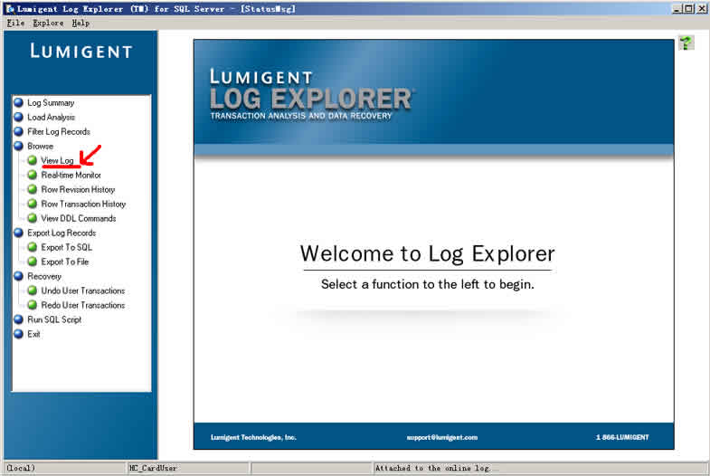This screenshot has width=710, height=476.
Task: Select the Recovery node
Action: [x=44, y=276]
